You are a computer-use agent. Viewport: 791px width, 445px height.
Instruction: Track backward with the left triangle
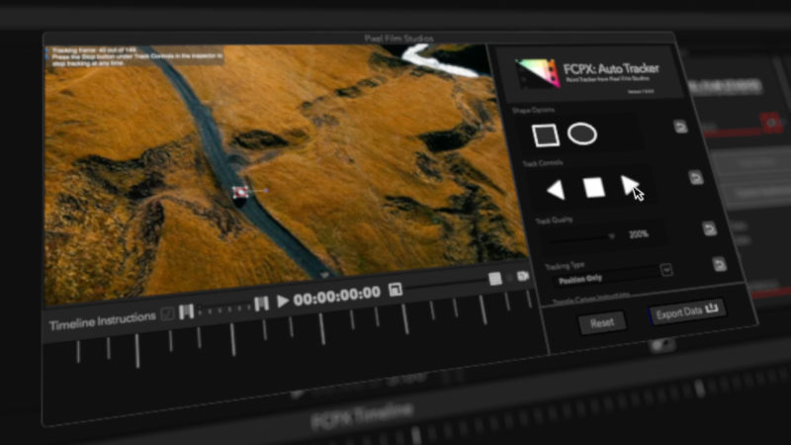pyautogui.click(x=556, y=190)
